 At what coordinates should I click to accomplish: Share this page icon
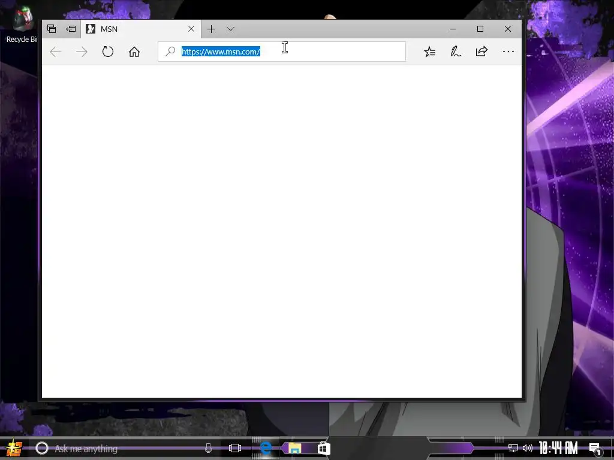(x=481, y=52)
